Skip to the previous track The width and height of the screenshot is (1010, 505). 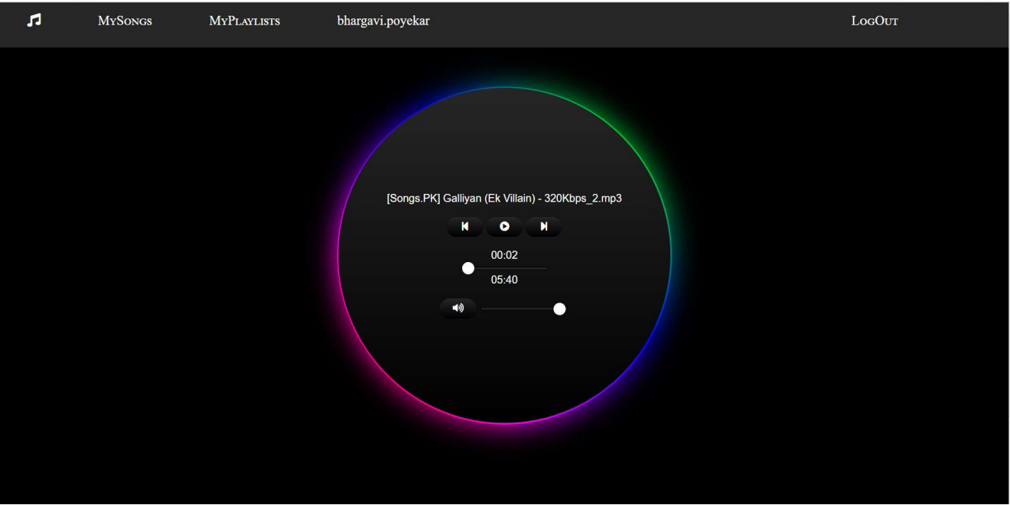tap(464, 226)
